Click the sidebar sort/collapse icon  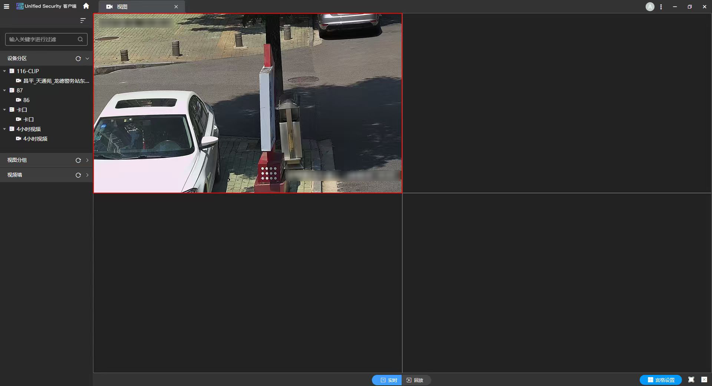point(83,20)
